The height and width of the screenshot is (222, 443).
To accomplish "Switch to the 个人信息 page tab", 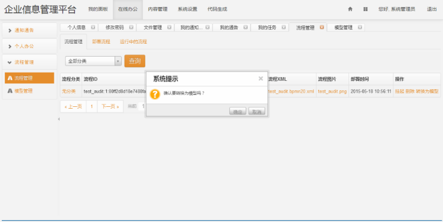I will click(77, 27).
